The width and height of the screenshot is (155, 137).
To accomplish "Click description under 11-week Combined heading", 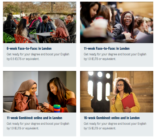I will tap(38, 126).
